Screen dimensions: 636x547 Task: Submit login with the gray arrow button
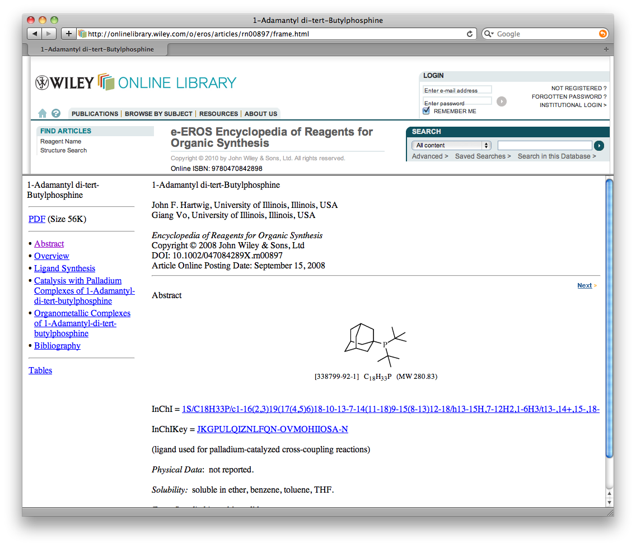[501, 101]
